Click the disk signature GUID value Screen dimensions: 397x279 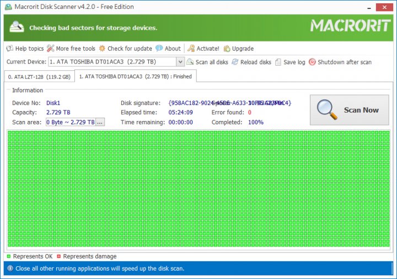tap(230, 103)
